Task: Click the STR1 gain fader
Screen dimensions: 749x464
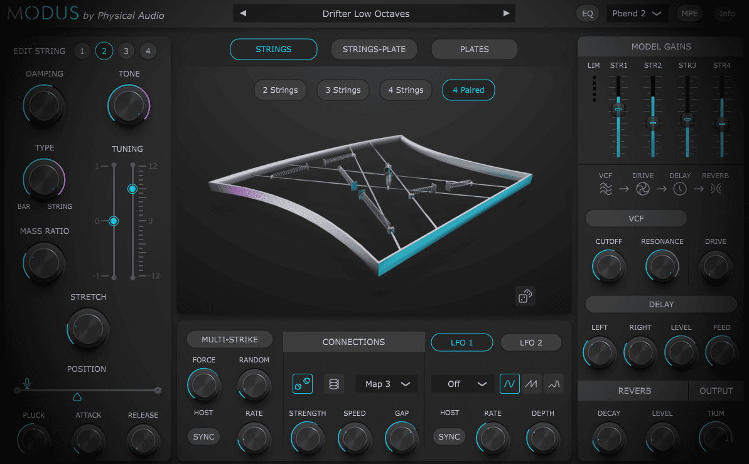Action: pos(618,110)
